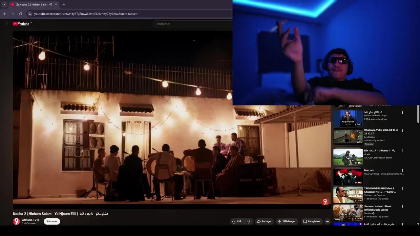Click the Nouba 2 video title text
Image resolution: width=420 pixels, height=236 pixels.
(60, 214)
